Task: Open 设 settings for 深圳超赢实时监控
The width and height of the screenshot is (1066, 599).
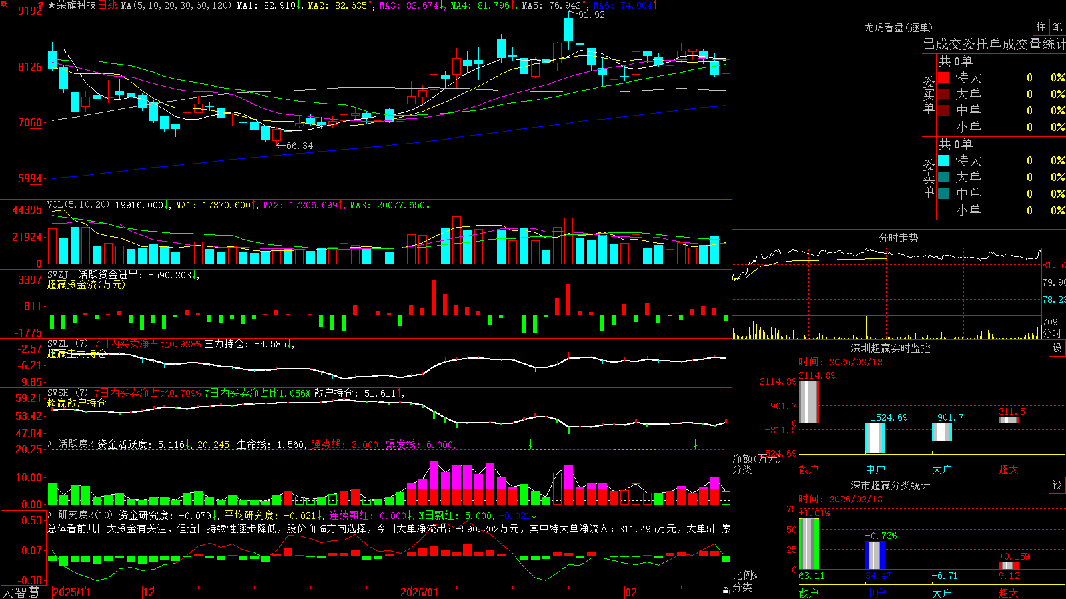Action: (1057, 348)
